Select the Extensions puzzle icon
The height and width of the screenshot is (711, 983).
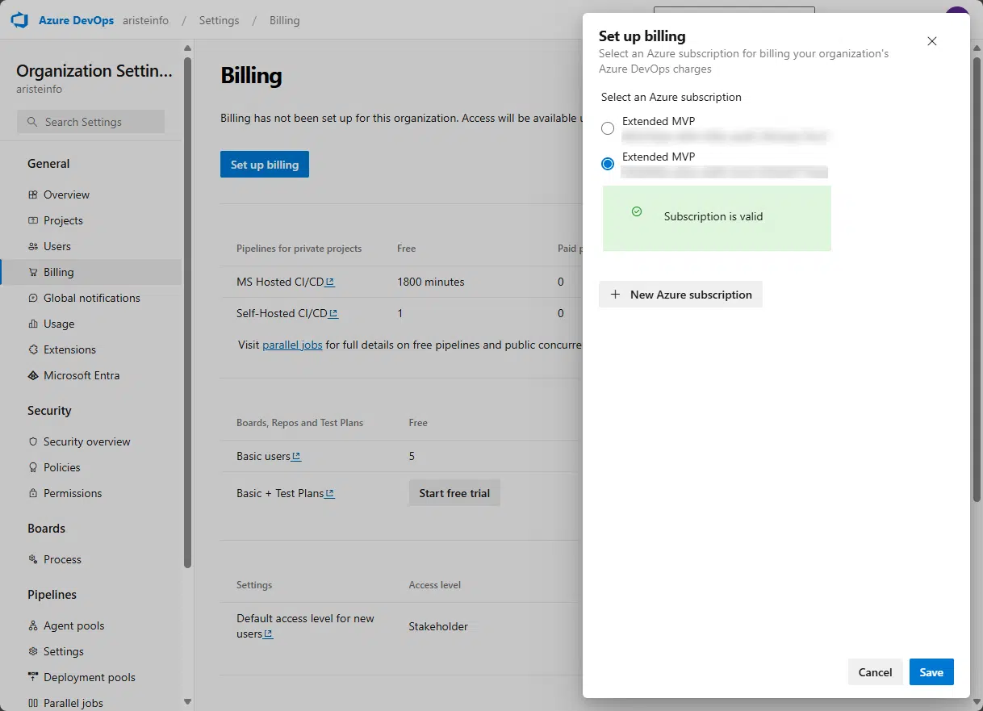tap(32, 349)
